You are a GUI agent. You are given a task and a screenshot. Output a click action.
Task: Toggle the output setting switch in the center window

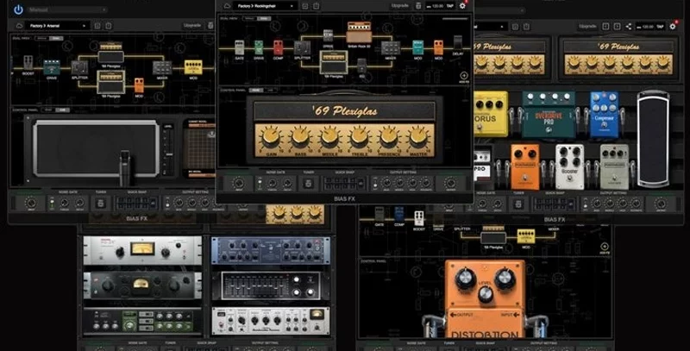point(375,183)
